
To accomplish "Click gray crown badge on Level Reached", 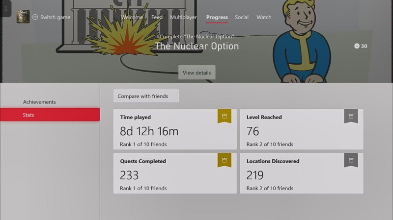I will [x=351, y=116].
